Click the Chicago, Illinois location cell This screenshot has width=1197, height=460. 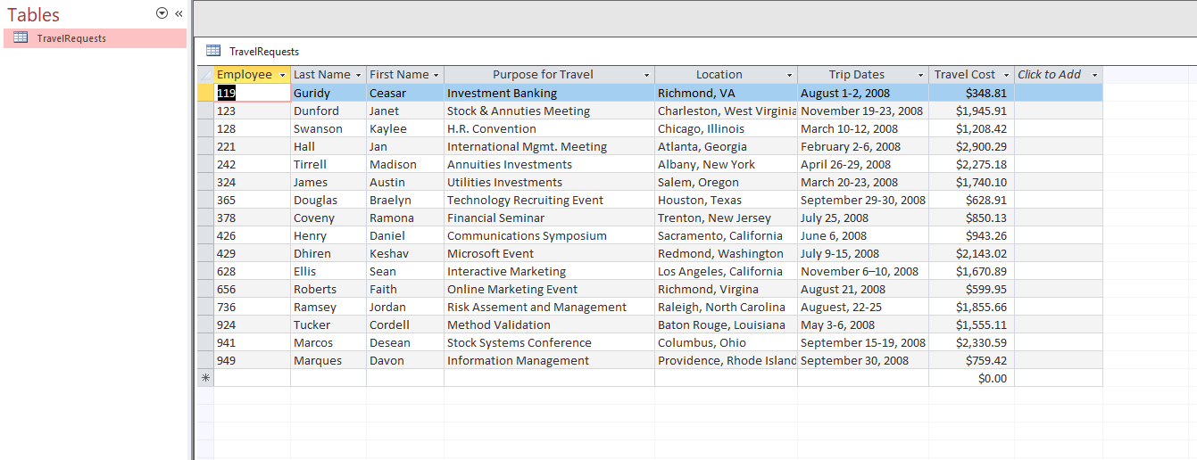(x=727, y=128)
